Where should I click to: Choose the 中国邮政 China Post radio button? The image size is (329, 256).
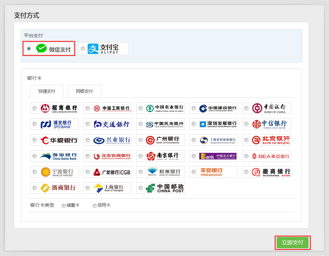[141, 188]
